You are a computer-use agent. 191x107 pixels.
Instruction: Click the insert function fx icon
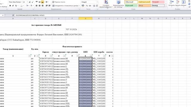13,15
